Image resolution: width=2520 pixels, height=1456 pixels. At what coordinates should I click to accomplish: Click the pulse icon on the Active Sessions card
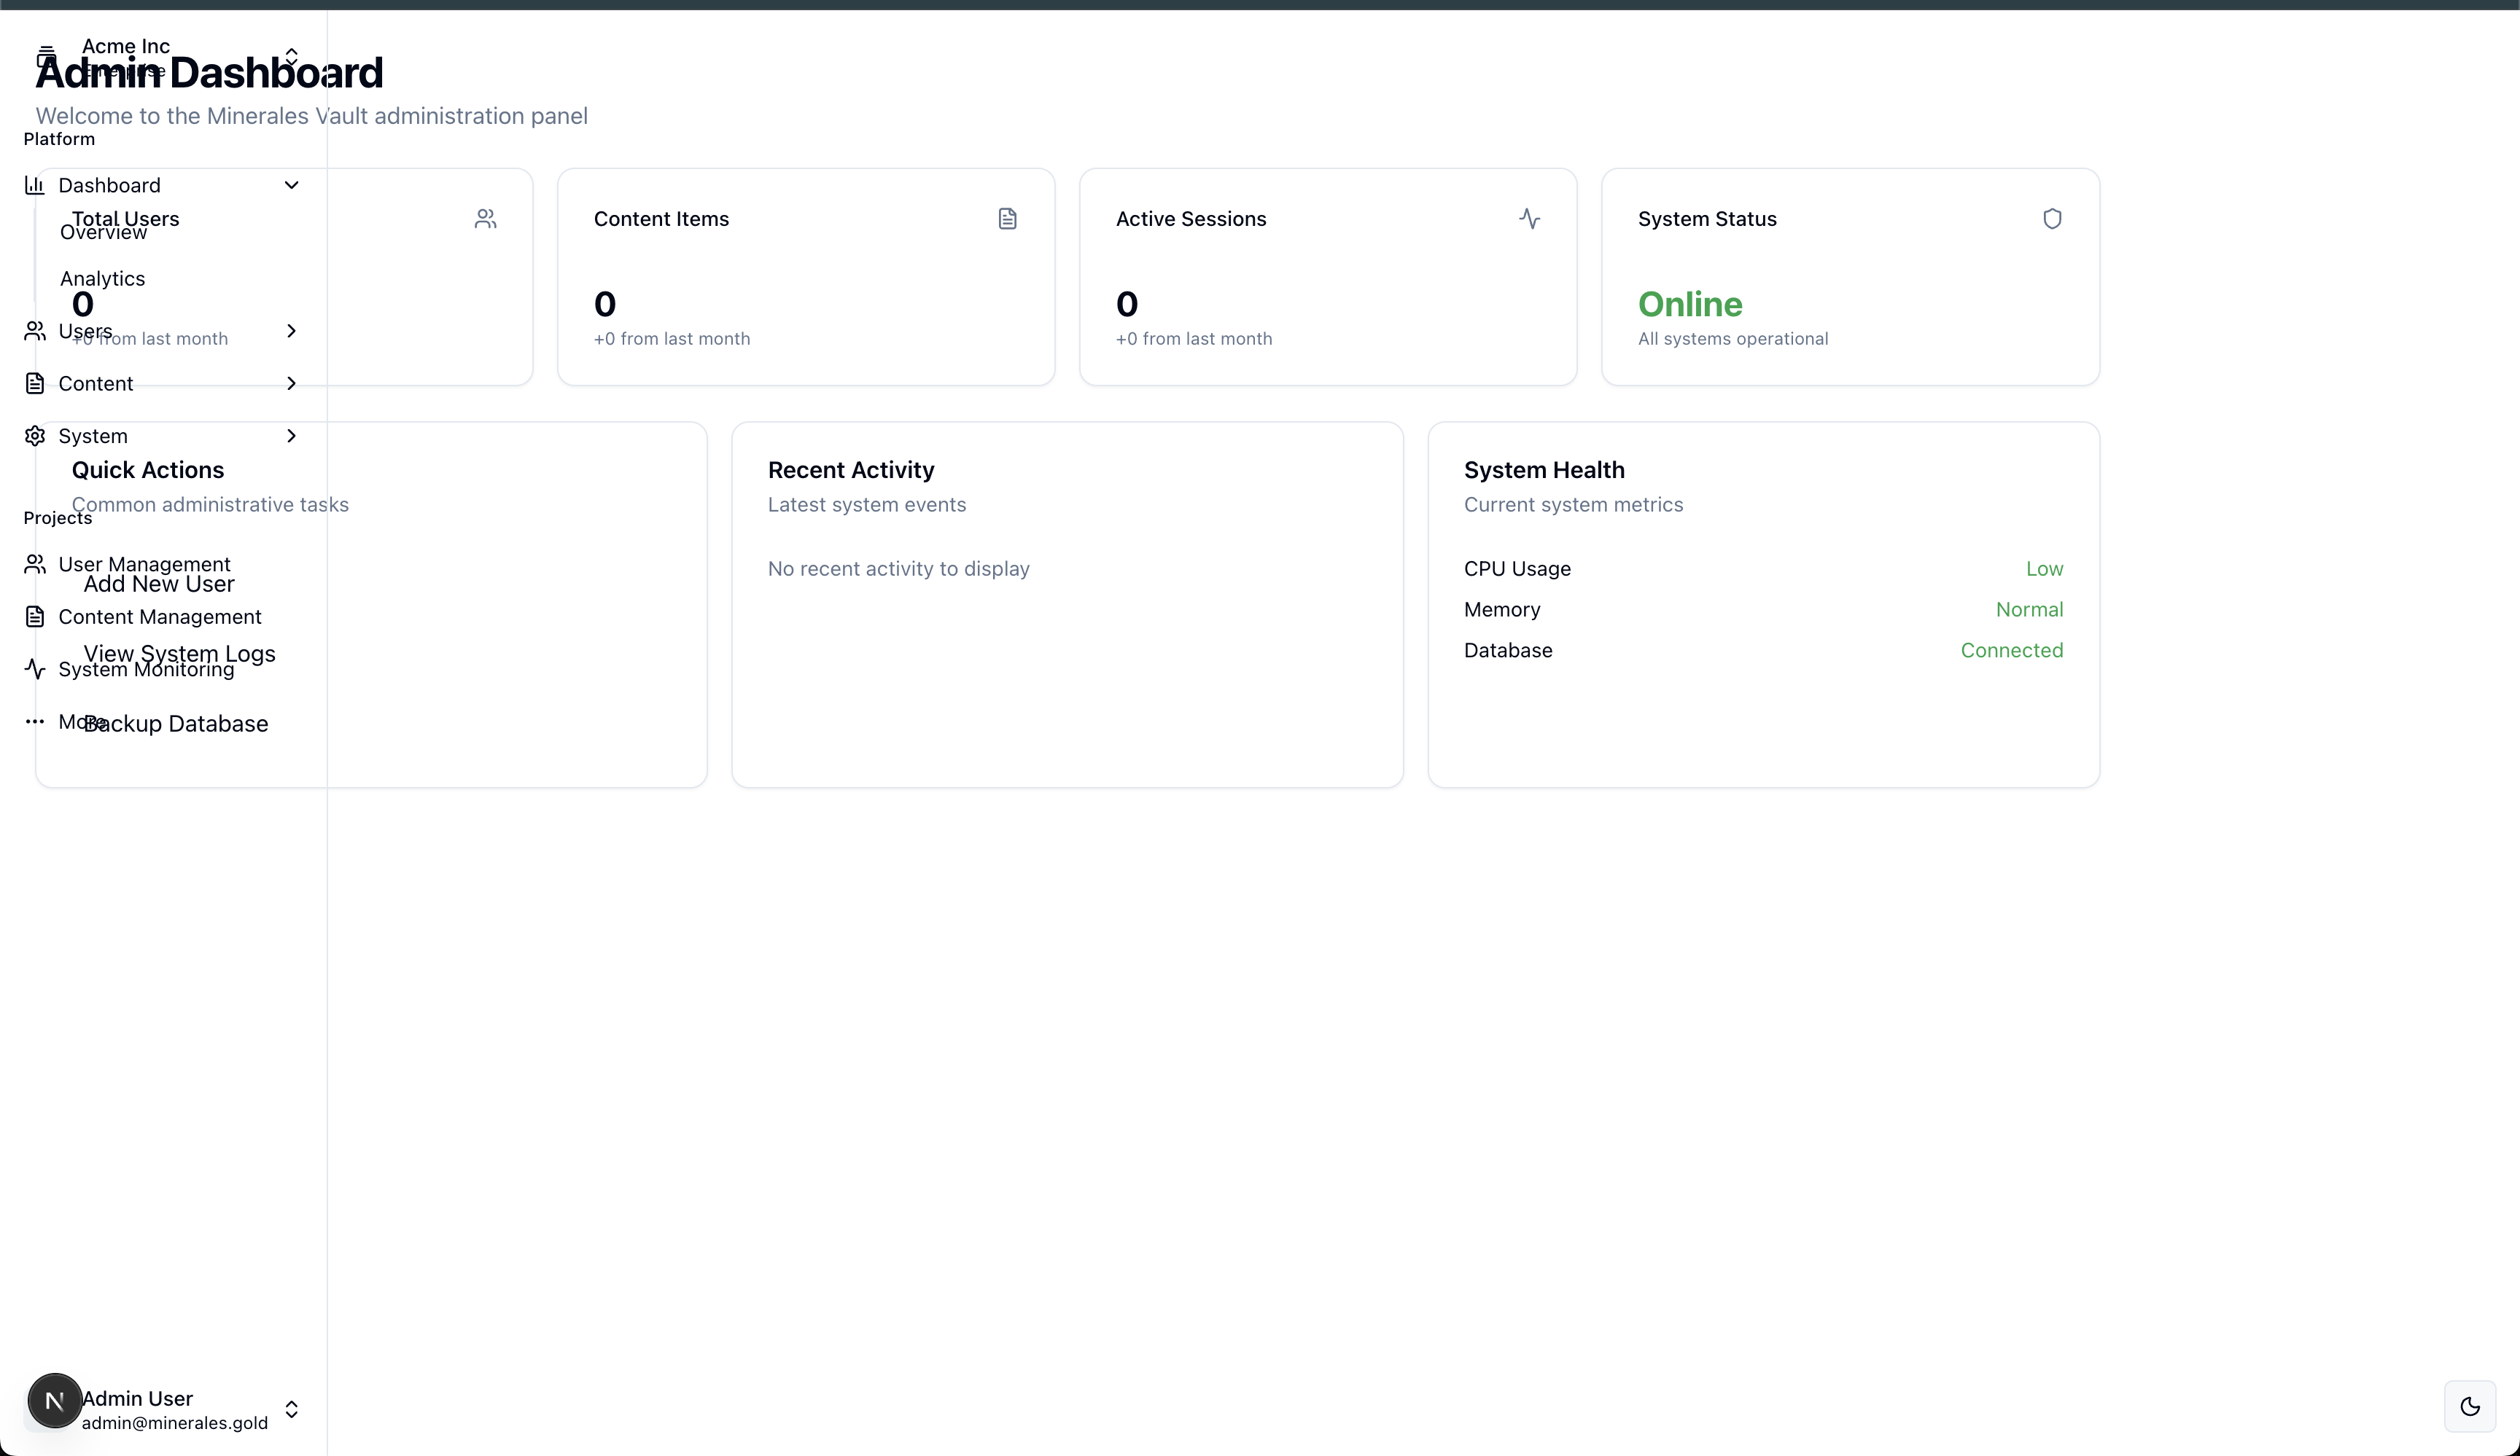[1529, 219]
